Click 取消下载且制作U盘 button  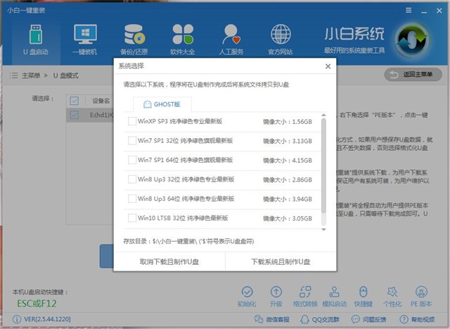[x=169, y=261]
